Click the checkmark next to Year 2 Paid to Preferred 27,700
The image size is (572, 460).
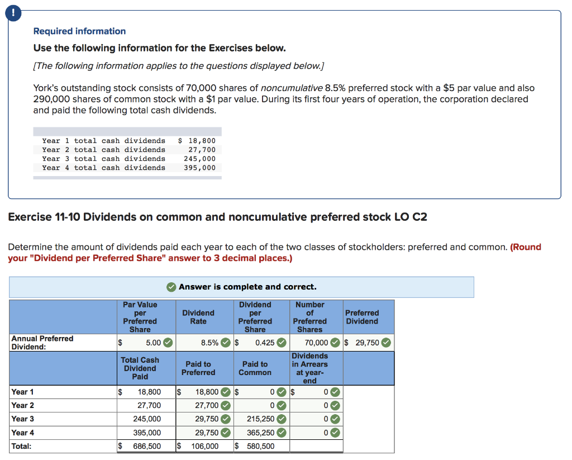click(226, 406)
